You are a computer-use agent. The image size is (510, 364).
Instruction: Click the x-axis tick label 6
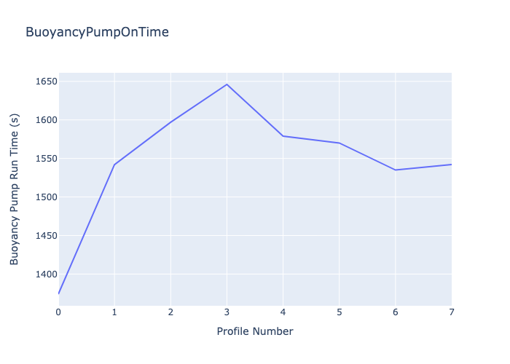pyautogui.click(x=395, y=312)
